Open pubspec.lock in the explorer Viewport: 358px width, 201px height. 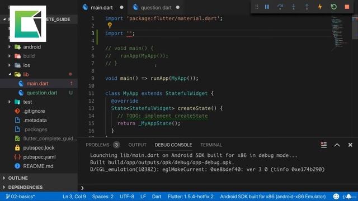pos(39,147)
